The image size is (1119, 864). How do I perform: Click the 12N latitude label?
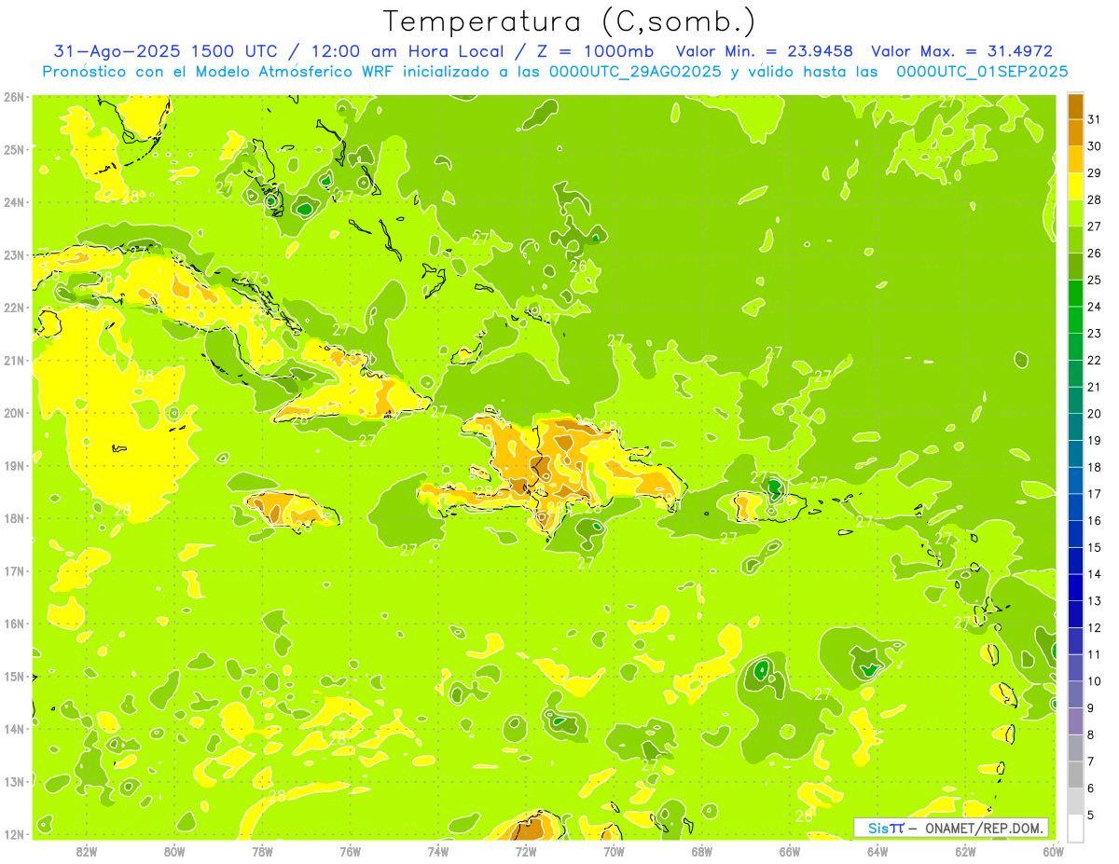(x=14, y=834)
